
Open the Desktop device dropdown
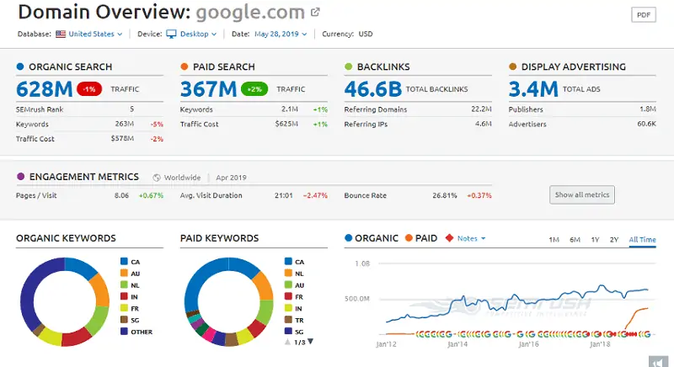(198, 34)
